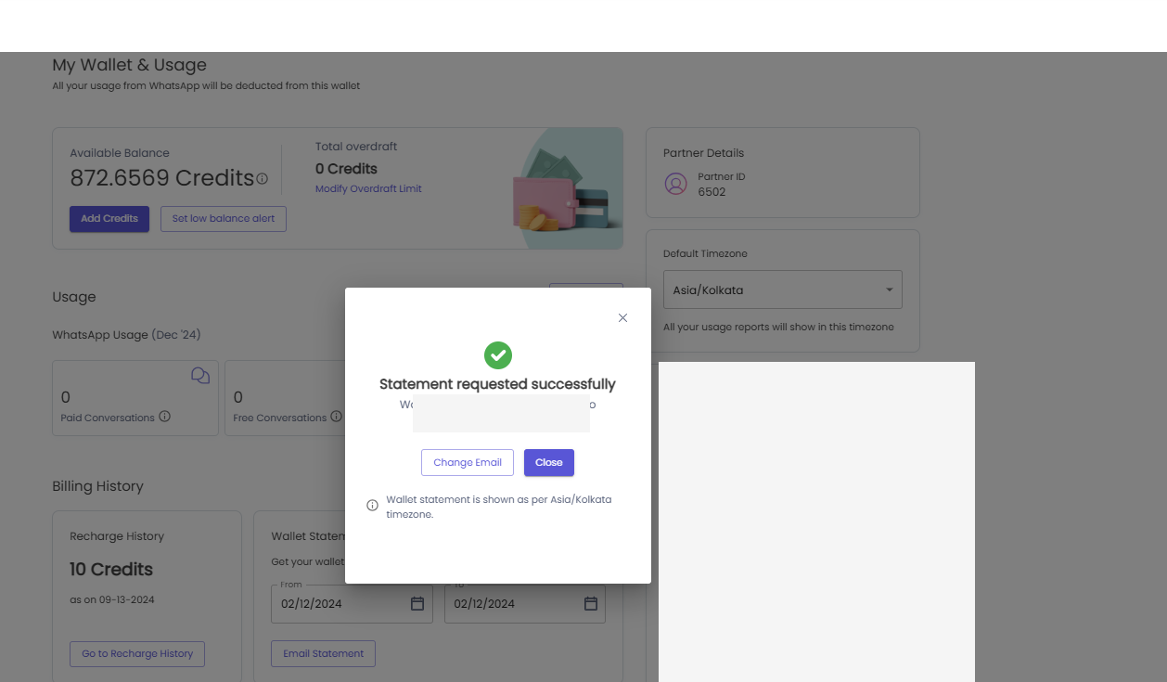Click Add Credits button
1167x682 pixels.
pos(109,219)
